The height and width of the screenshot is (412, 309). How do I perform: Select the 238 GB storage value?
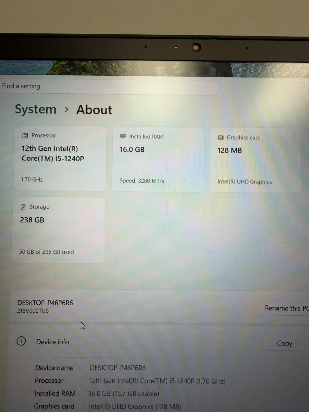pos(32,220)
